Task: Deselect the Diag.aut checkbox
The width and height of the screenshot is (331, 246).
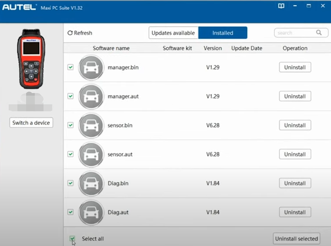Action: click(70, 213)
